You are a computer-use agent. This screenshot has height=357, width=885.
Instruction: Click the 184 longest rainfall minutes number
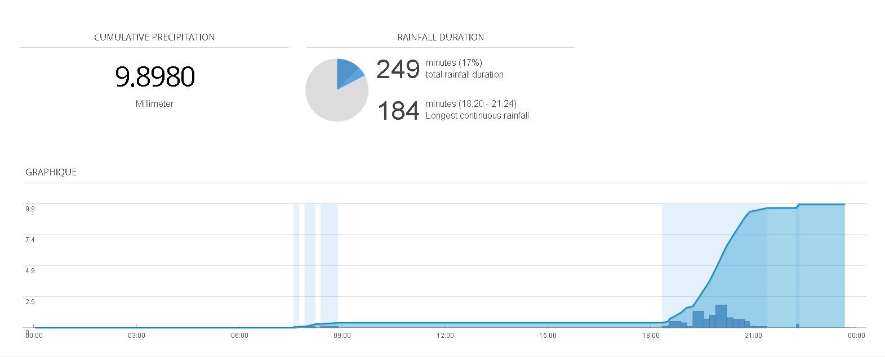pyautogui.click(x=398, y=111)
